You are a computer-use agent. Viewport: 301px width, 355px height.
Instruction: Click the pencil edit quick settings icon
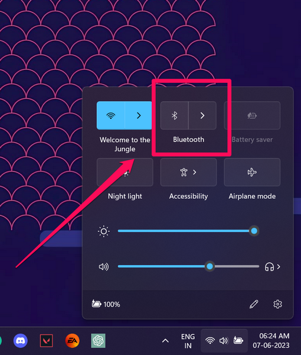[x=254, y=304]
